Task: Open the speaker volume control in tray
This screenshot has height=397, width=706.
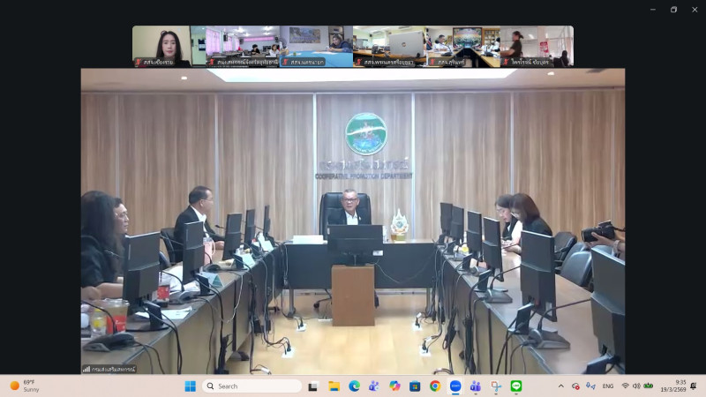Action: 636,386
